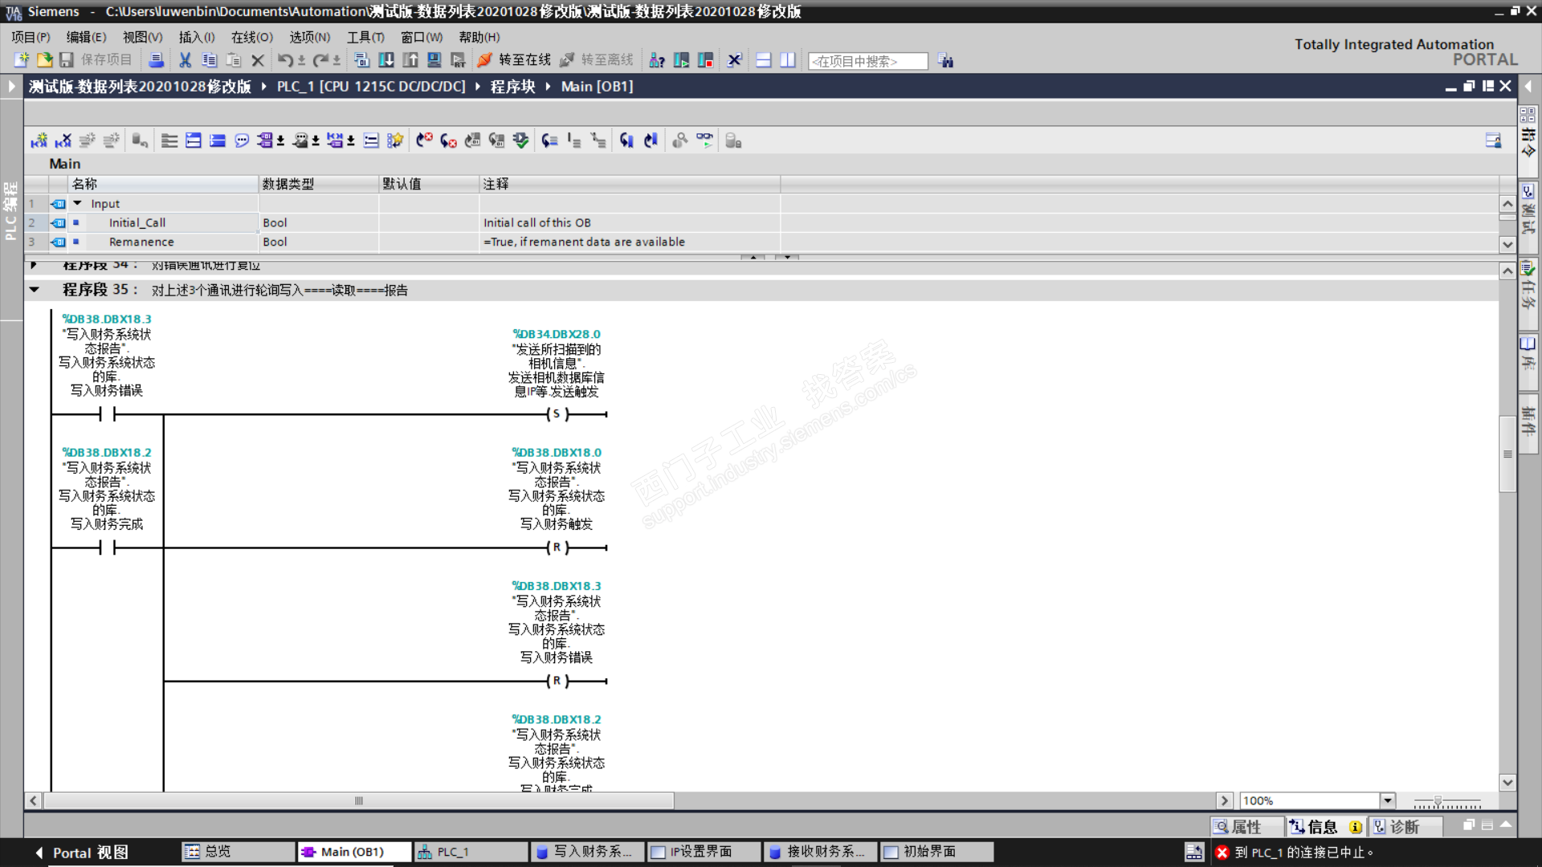Click the Stop CPU icon
The width and height of the screenshot is (1542, 867).
coord(706,60)
